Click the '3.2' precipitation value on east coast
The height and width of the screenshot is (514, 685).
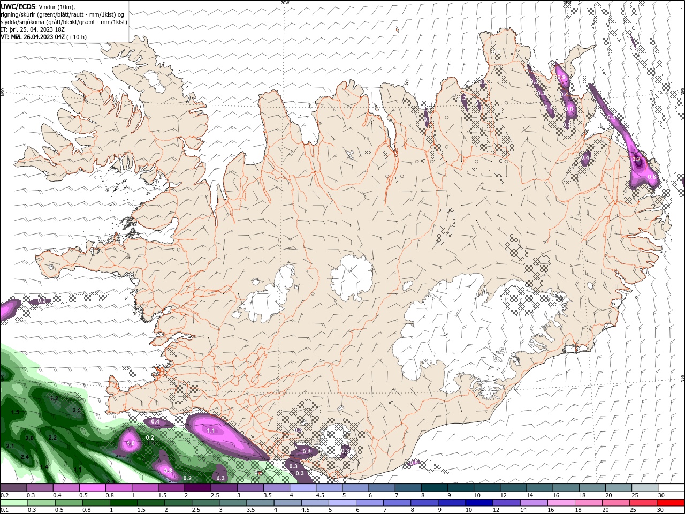[637, 159]
